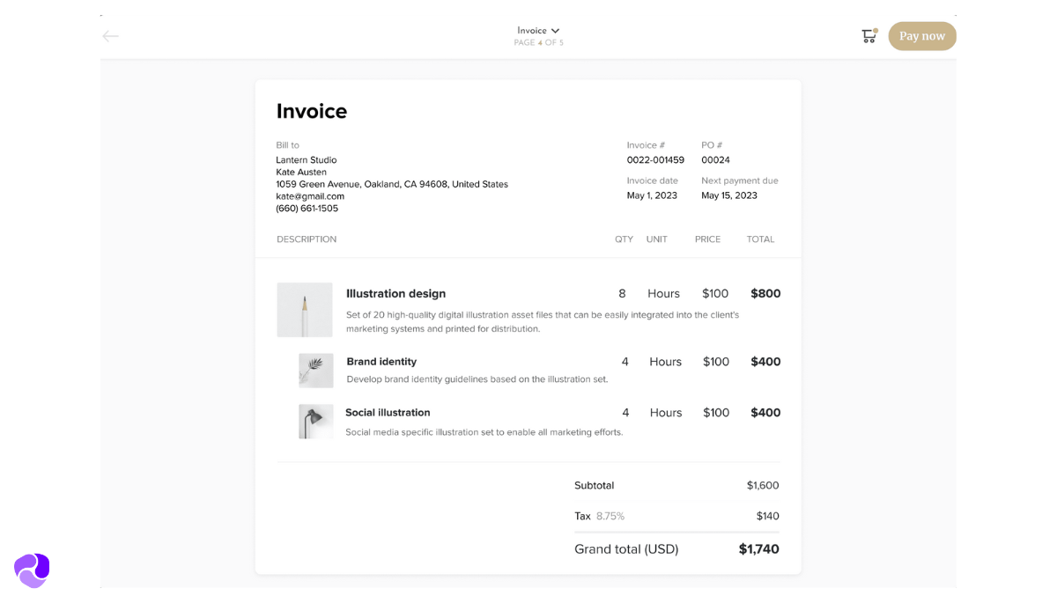Open the leaf thumbnail for Brand identity

pos(315,371)
